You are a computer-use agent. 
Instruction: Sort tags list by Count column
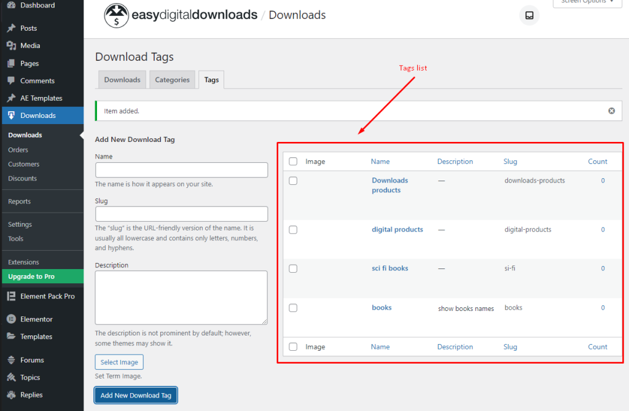point(597,162)
